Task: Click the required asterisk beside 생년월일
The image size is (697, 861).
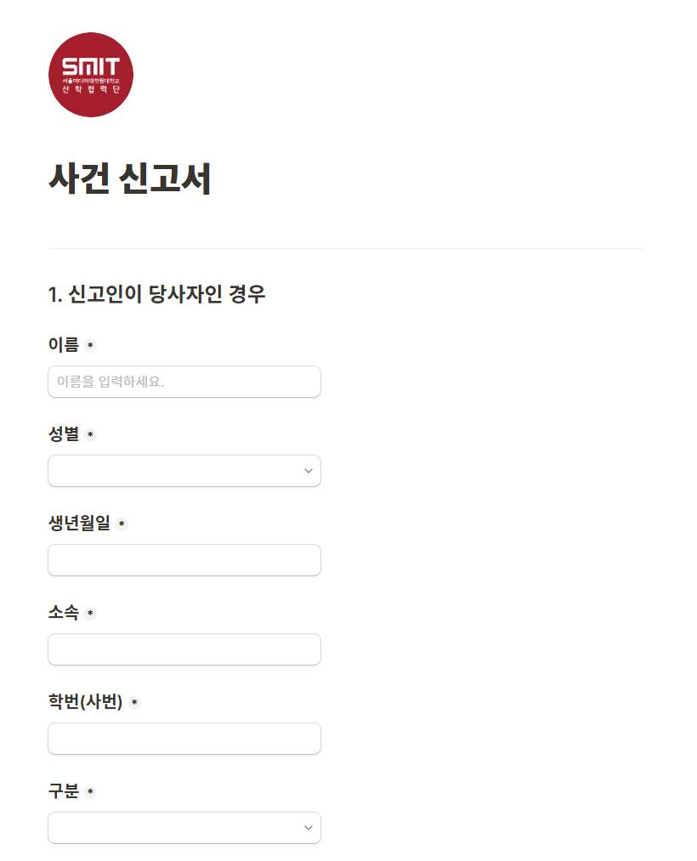Action: pos(122,524)
